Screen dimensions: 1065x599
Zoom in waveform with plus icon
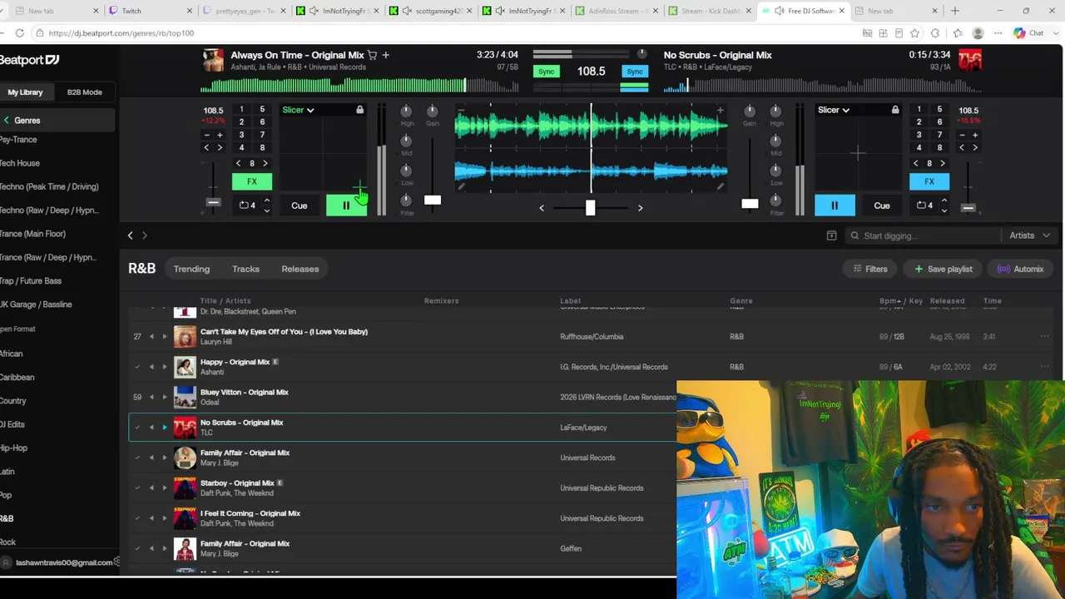click(x=720, y=111)
